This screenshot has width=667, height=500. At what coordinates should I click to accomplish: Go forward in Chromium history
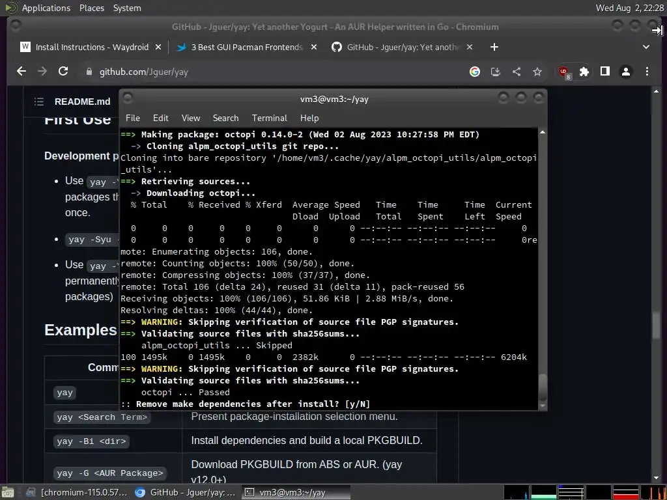[42, 72]
